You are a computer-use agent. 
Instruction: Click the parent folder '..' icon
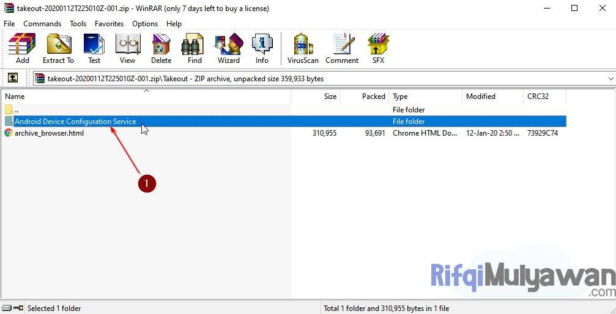pyautogui.click(x=8, y=109)
